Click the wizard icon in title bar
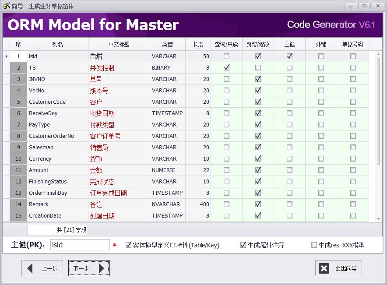This screenshot has height=285, width=387. point(7,6)
